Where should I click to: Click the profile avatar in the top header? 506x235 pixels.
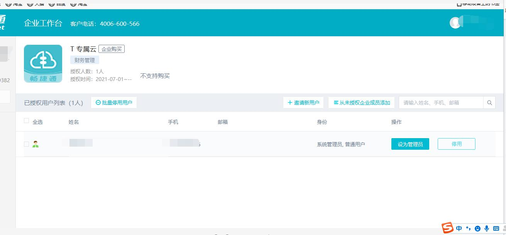(x=455, y=23)
